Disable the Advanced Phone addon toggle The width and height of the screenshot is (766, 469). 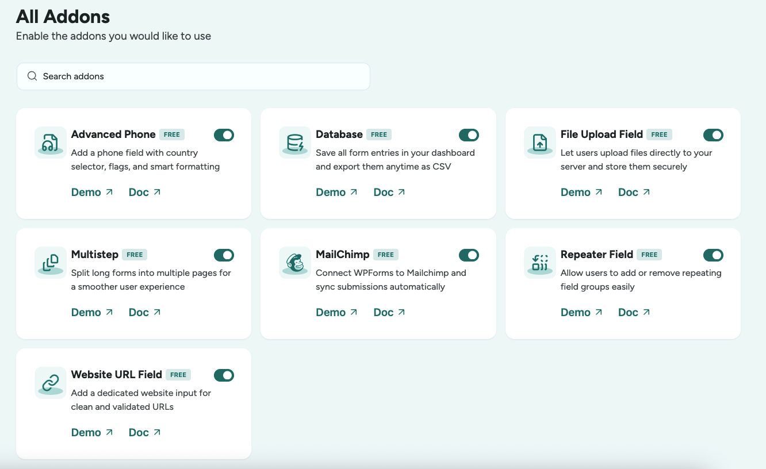(224, 135)
